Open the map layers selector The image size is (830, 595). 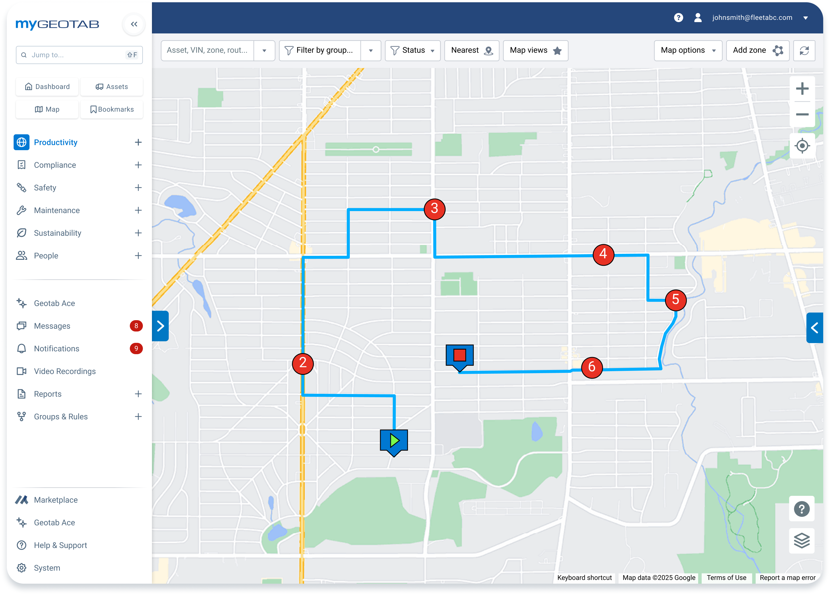click(x=802, y=541)
